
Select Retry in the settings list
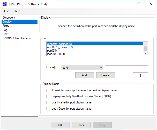point(6,26)
